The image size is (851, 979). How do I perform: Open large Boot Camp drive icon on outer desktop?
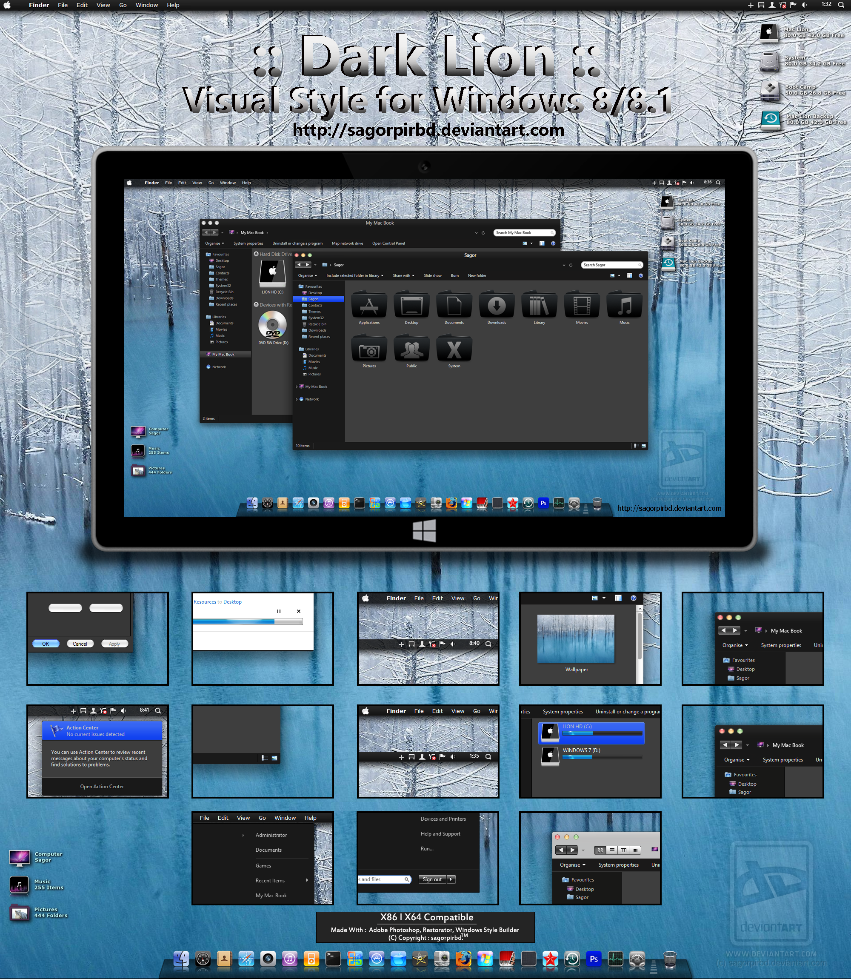(x=770, y=91)
